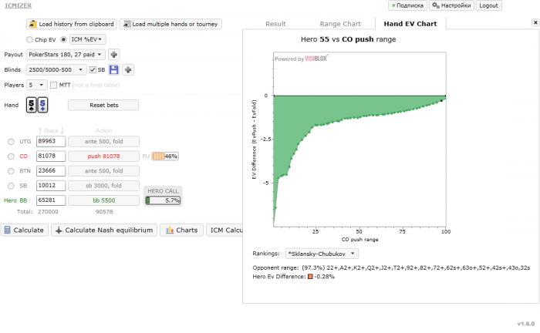The height and width of the screenshot is (333, 540).
Task: Click the second hero card, five of clubs
Action: point(42,106)
